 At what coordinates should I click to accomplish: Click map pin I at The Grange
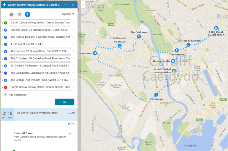click(x=156, y=95)
